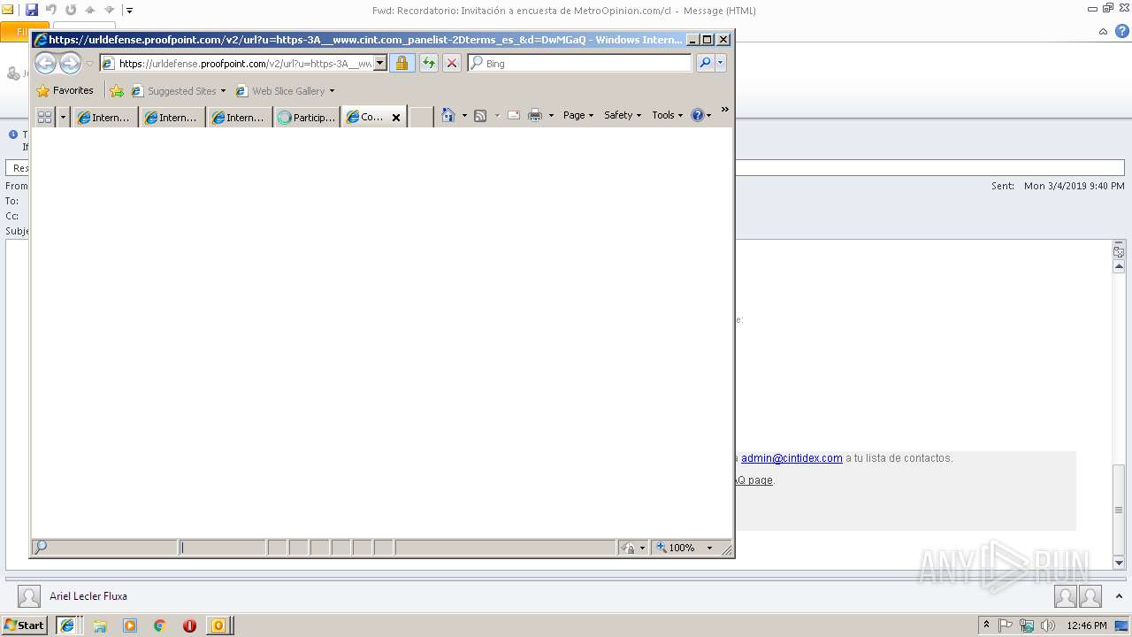Click the Read Mail envelope icon
This screenshot has height=637, width=1132.
tap(514, 115)
